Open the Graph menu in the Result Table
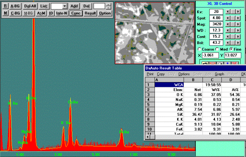Viewport: 246px width, 157px height. (x=219, y=74)
